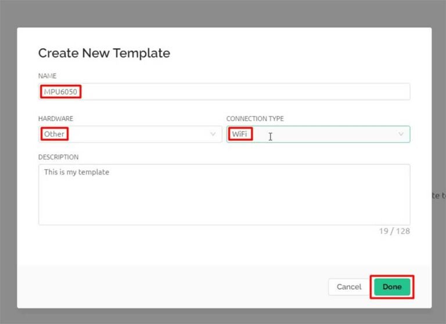Expand the Connection Type dropdown arrow
The height and width of the screenshot is (324, 446).
[x=401, y=134]
